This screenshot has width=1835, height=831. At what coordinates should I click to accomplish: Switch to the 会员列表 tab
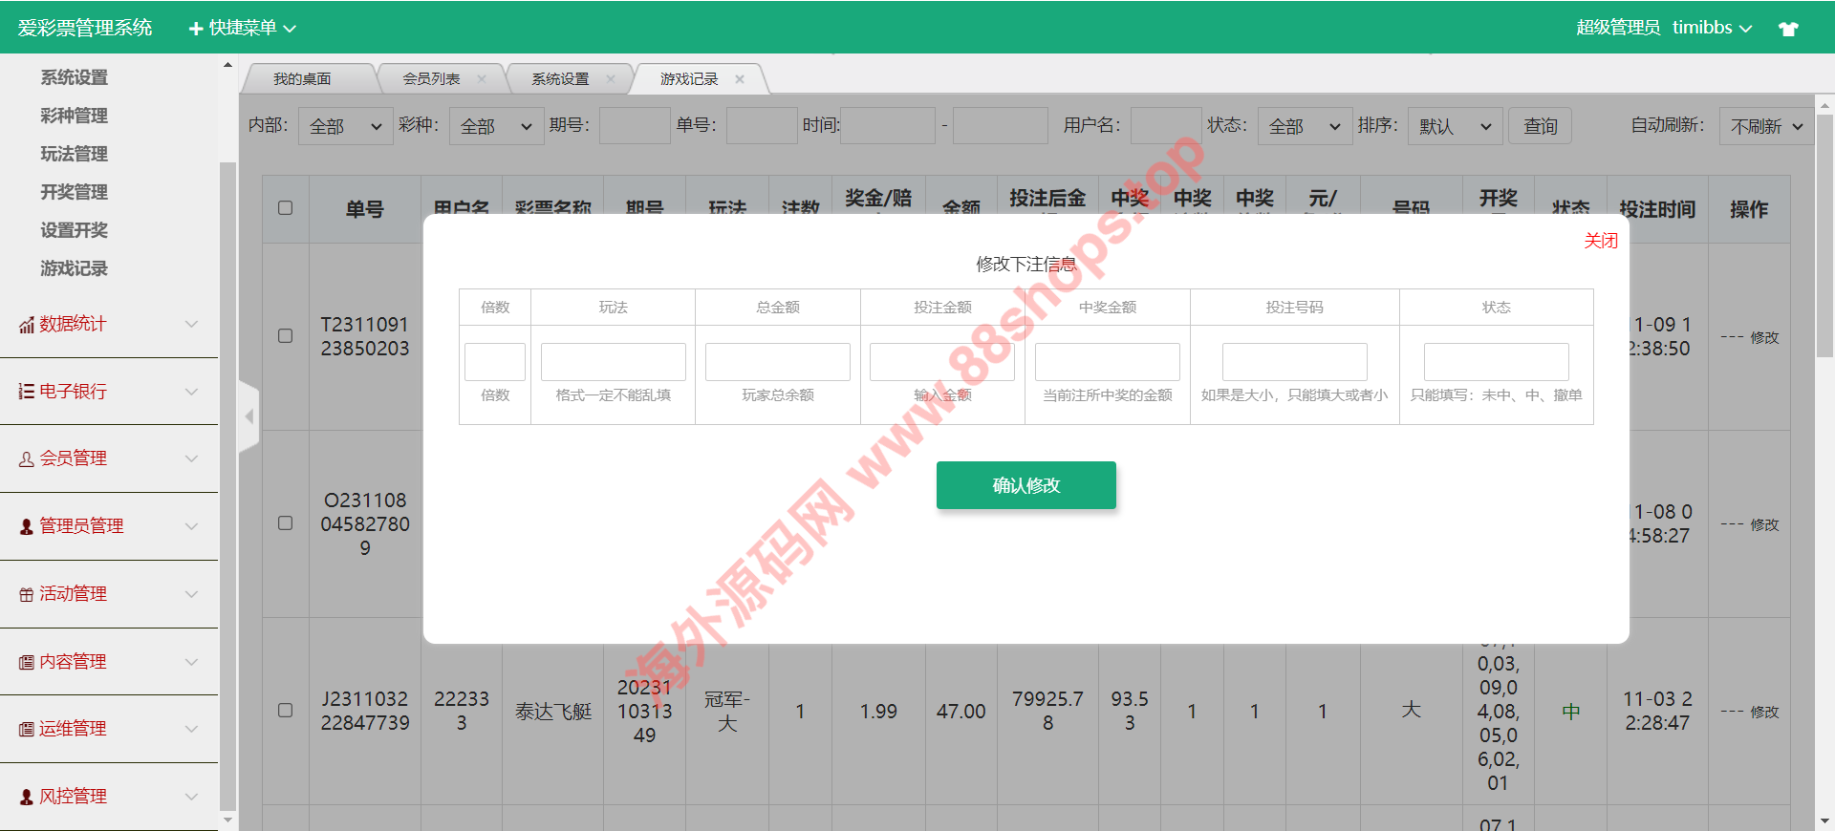[x=431, y=79]
